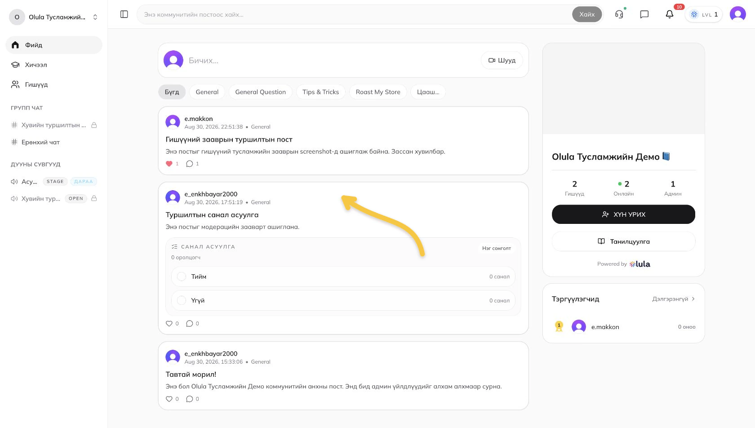
Task: Click the e_enkhbayar2000 name on poll post
Action: [211, 194]
